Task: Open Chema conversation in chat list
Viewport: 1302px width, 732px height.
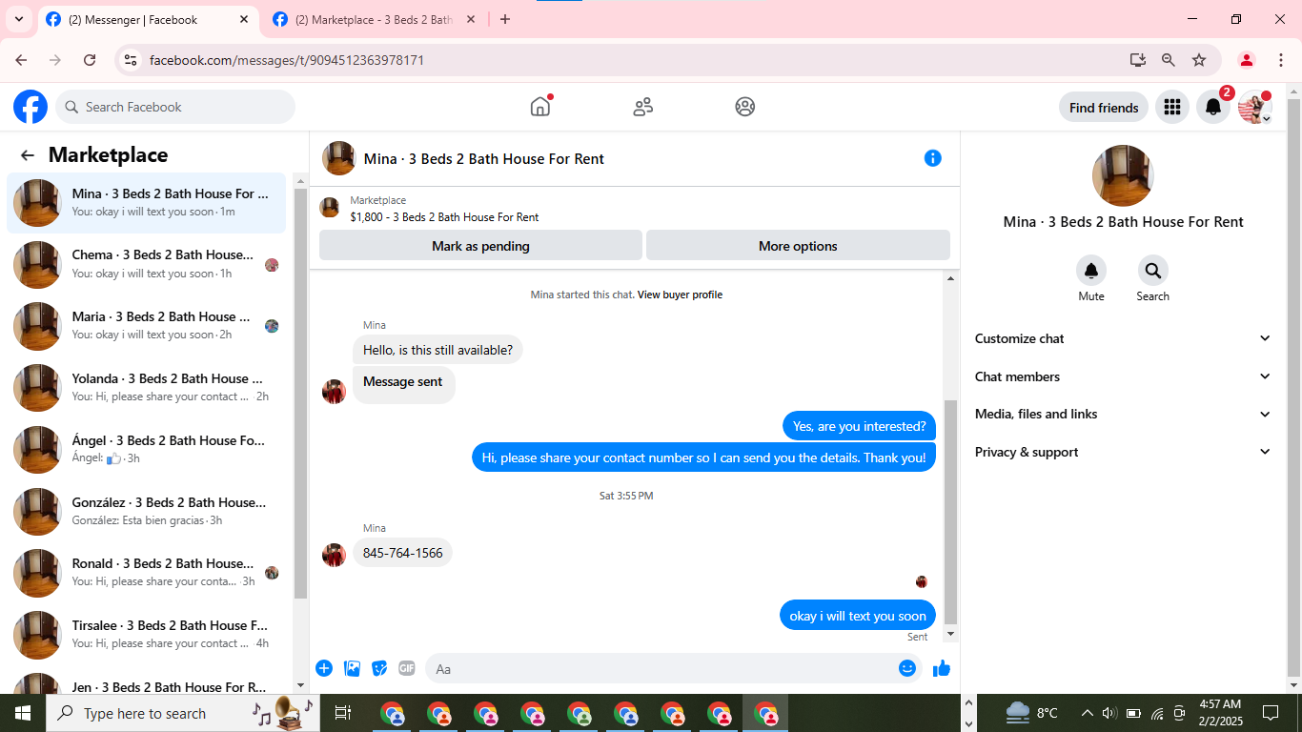Action: (147, 264)
